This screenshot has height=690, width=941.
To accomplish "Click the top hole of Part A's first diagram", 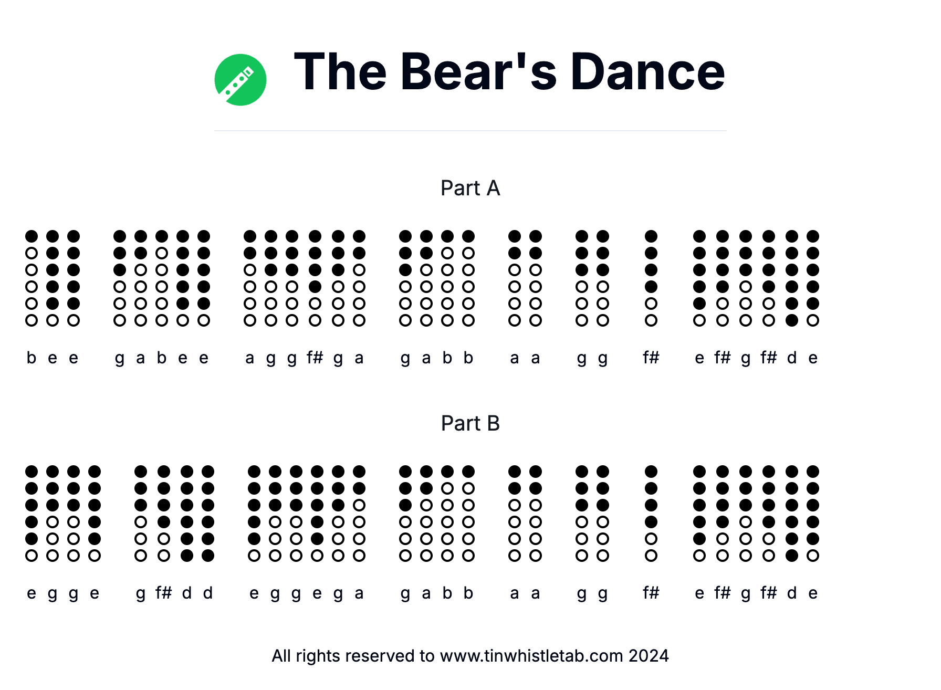I will pos(32,236).
